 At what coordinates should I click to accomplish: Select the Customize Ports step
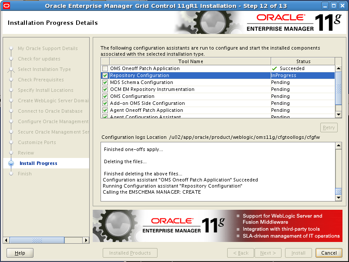tap(37, 142)
